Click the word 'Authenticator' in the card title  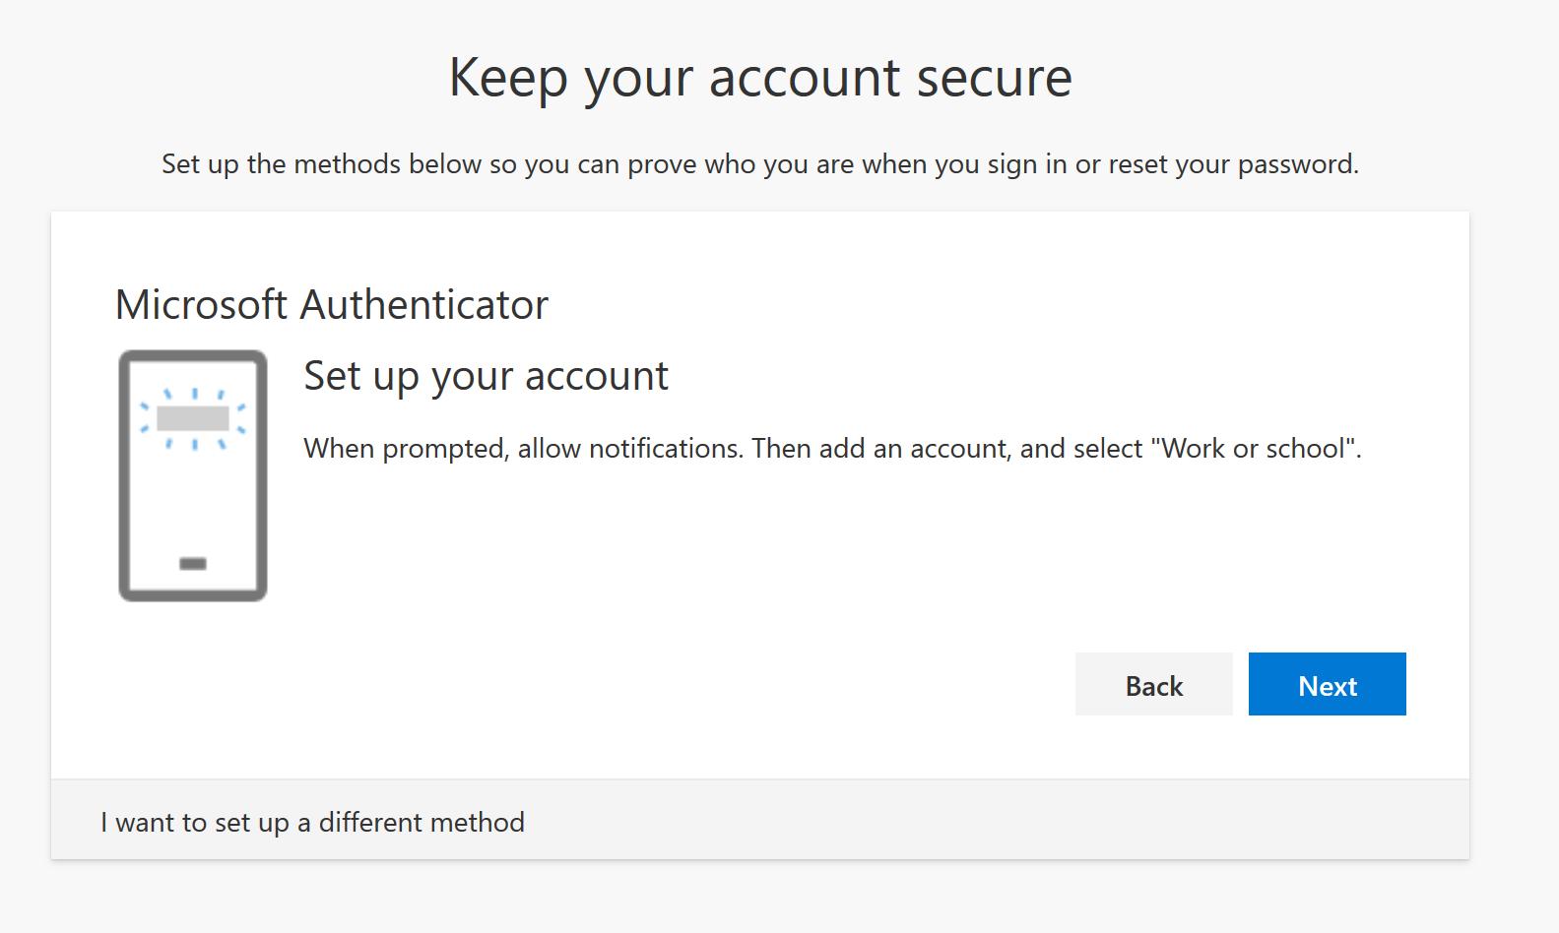coord(424,305)
